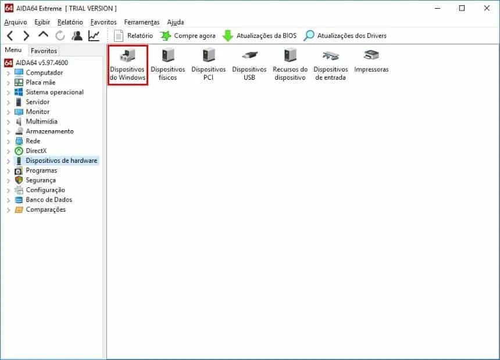Open Dispositivos PCI icon
The width and height of the screenshot is (500, 360).
(209, 65)
